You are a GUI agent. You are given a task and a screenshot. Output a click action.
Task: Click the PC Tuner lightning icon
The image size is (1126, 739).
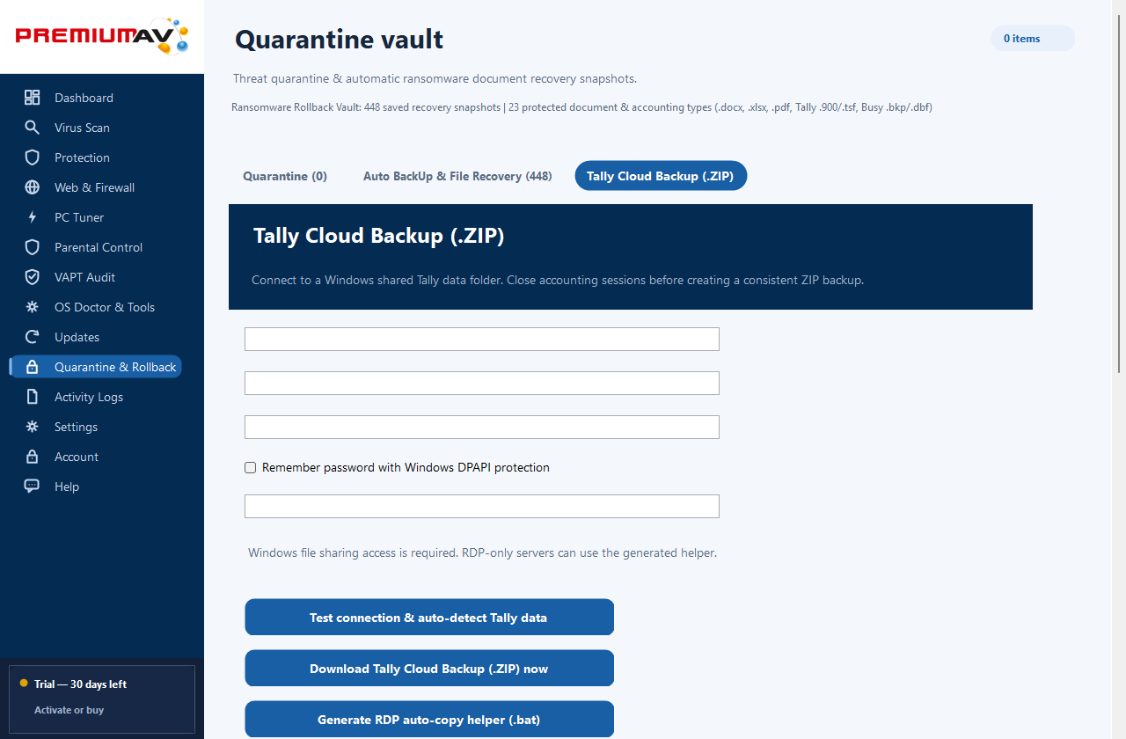(x=33, y=217)
